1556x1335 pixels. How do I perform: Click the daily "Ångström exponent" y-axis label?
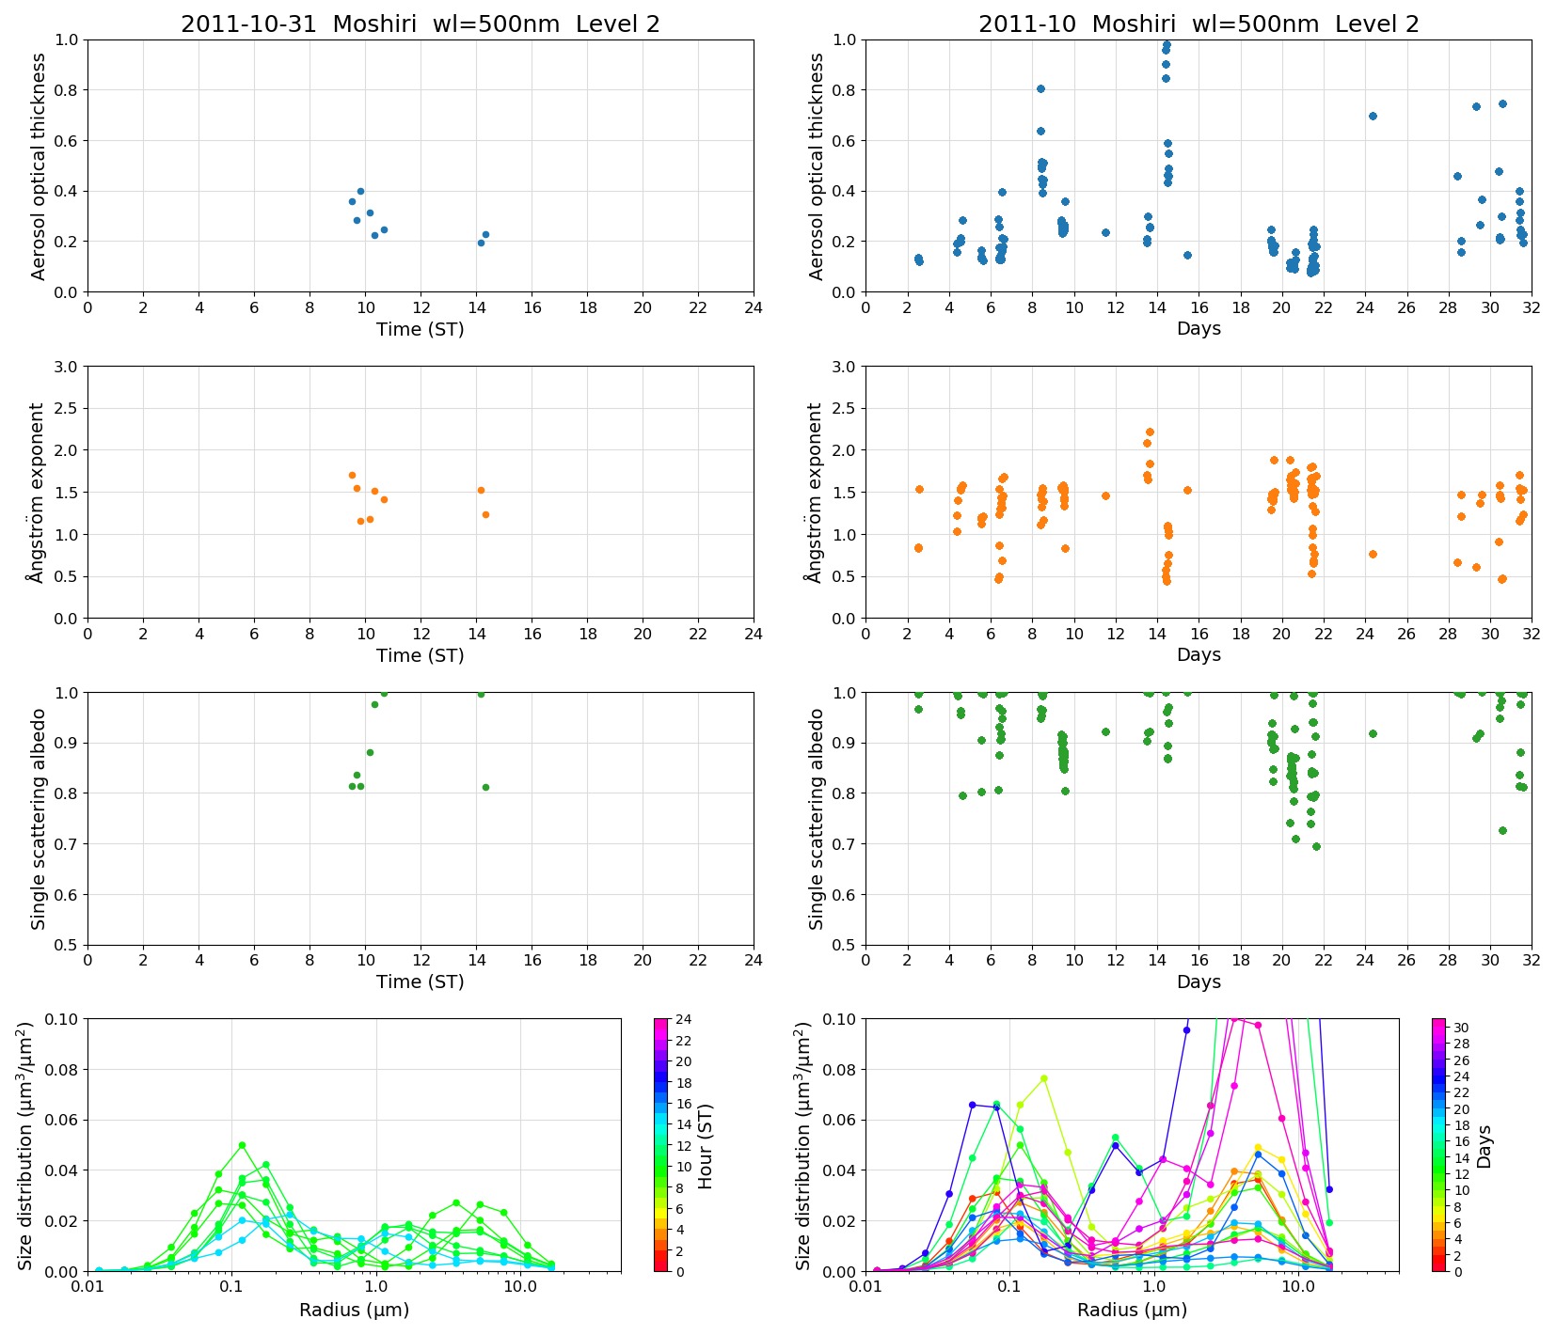36,493
